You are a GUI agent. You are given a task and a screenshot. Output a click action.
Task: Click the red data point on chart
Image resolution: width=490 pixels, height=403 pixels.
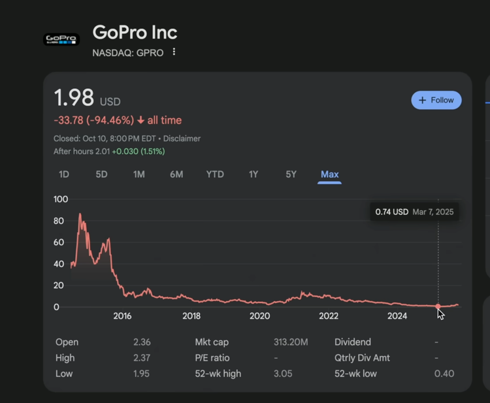(x=438, y=306)
